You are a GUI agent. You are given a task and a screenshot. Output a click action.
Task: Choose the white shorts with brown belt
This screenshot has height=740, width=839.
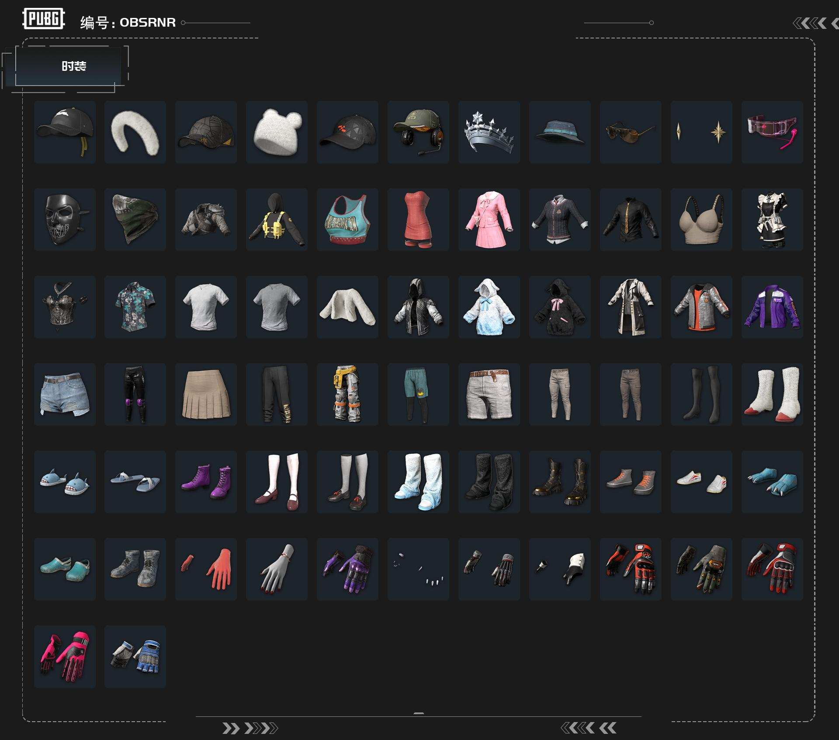pyautogui.click(x=489, y=394)
